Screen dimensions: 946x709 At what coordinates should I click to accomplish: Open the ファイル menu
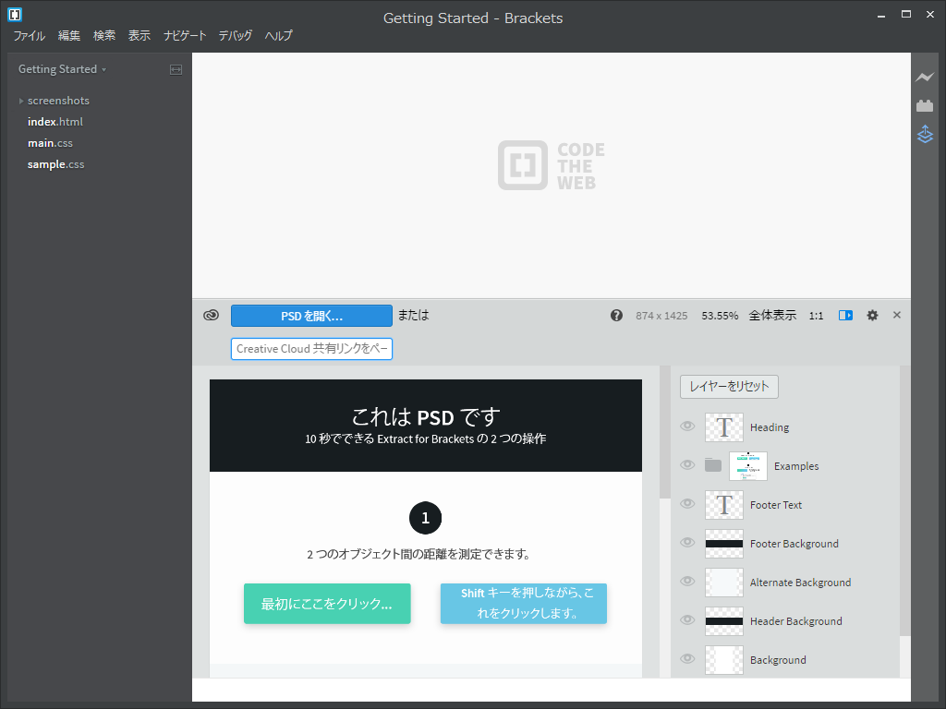click(x=29, y=35)
